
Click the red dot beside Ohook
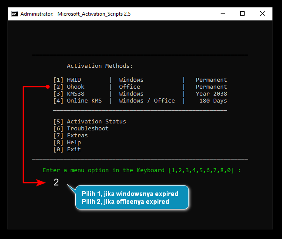(x=48, y=87)
